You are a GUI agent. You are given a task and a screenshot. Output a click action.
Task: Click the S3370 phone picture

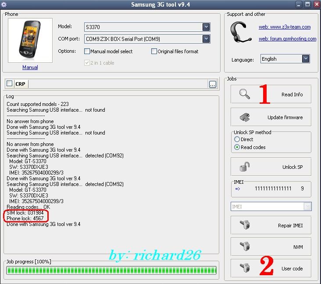(30, 40)
